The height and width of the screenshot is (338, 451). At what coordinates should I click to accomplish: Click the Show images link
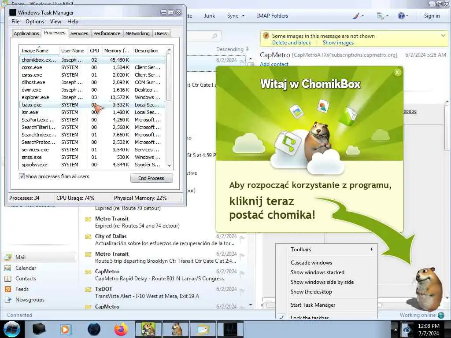[x=338, y=43]
